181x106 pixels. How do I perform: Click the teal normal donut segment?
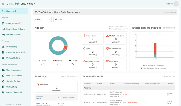tap(51, 46)
